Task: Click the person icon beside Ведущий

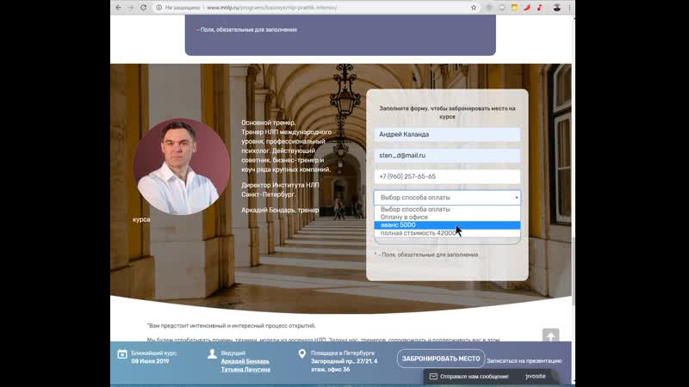Action: [212, 353]
